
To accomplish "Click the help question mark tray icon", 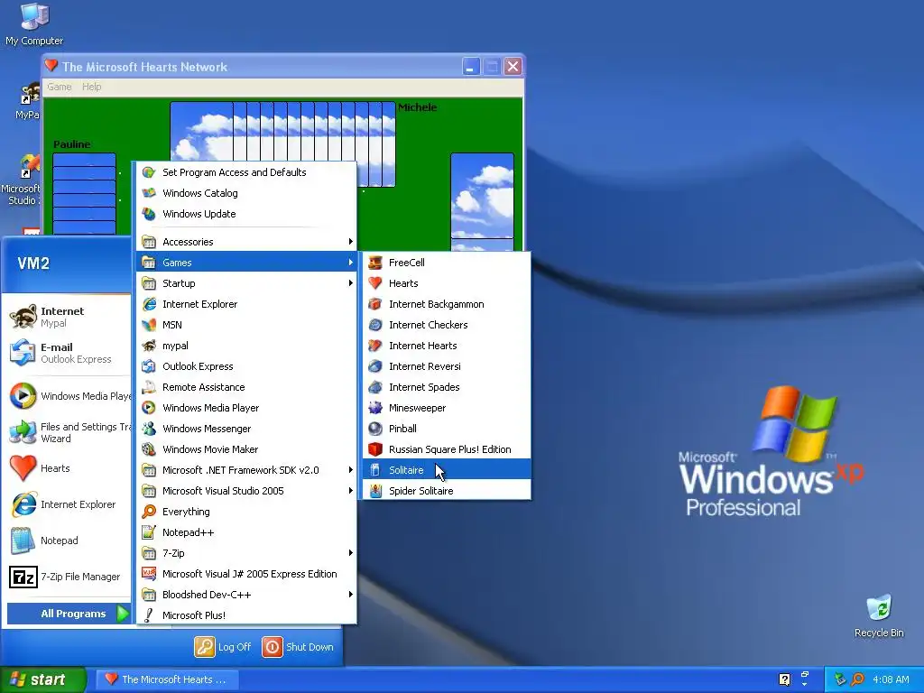I will pos(784,679).
